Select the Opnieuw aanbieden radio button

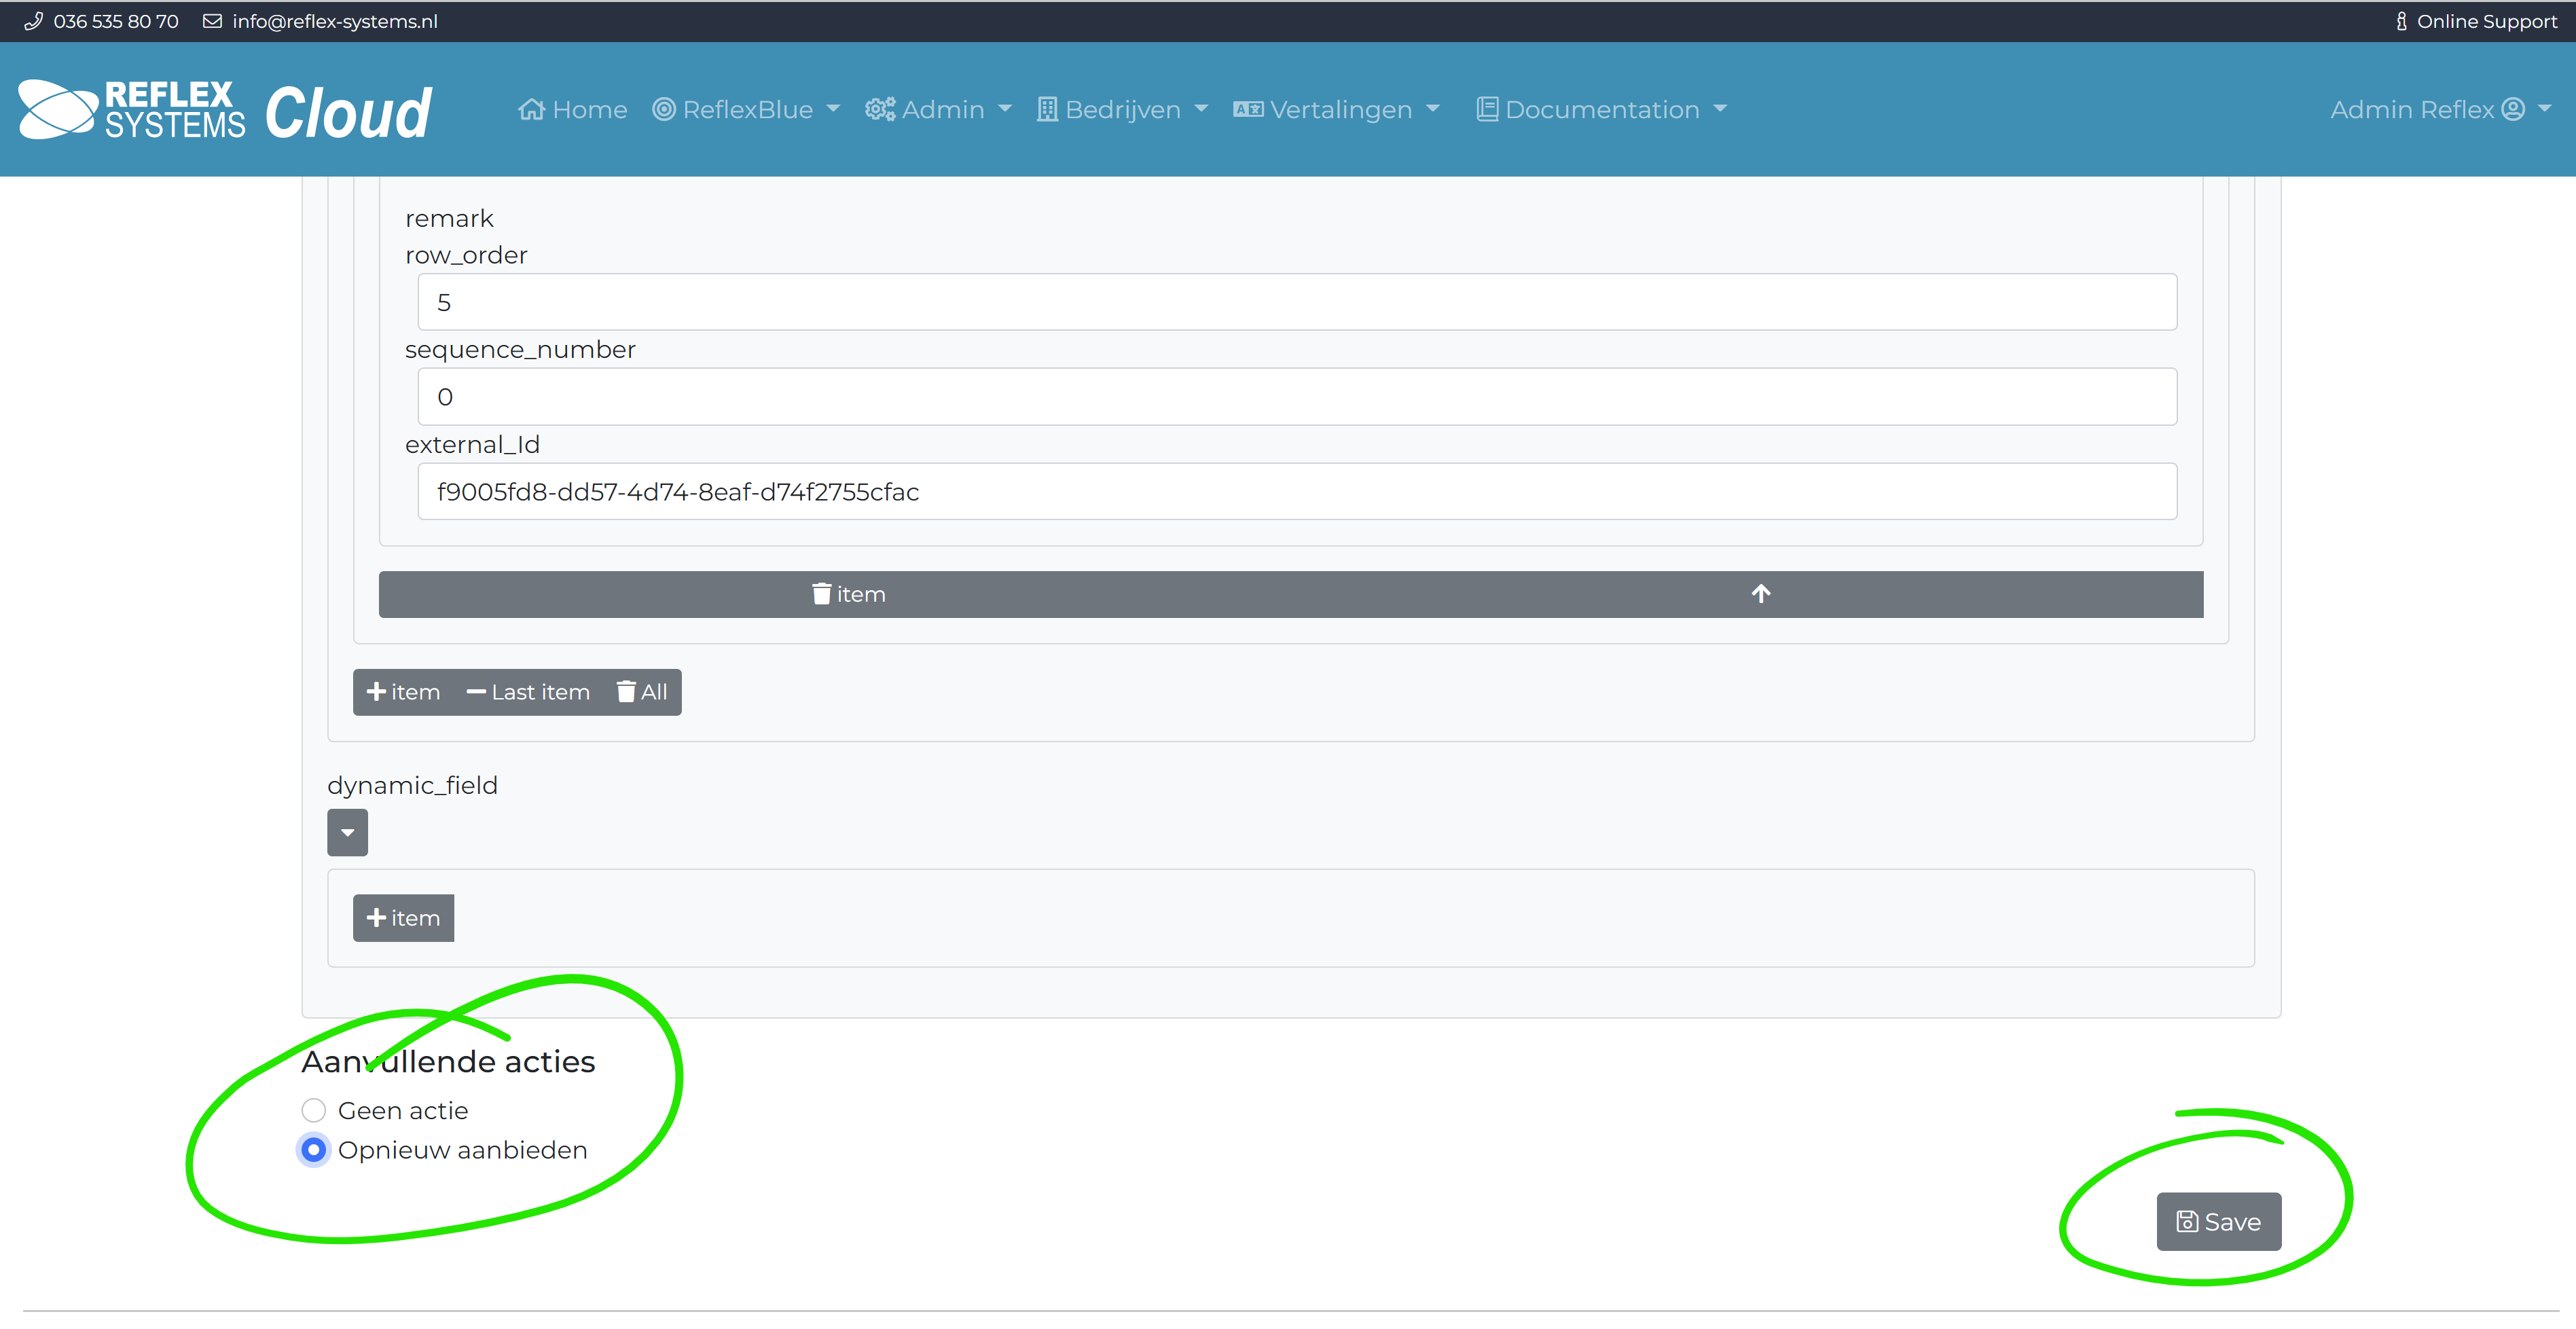pos(313,1149)
